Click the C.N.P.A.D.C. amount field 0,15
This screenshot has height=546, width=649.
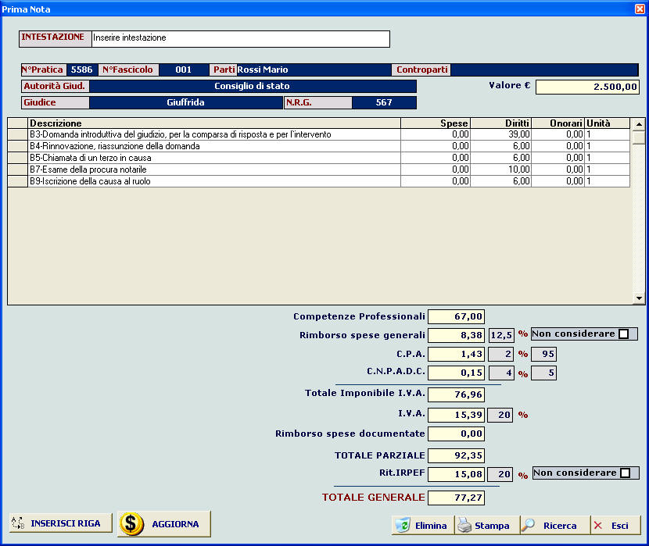(456, 373)
